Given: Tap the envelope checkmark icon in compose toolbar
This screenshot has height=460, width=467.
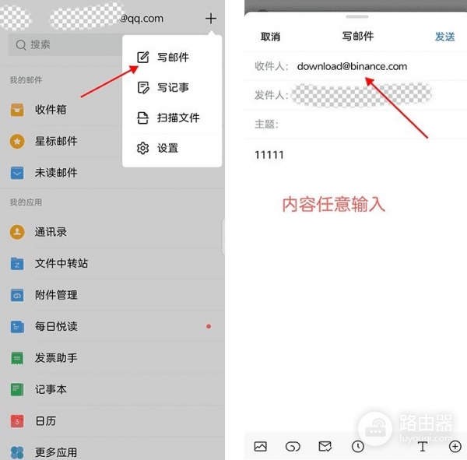Looking at the screenshot, I should [325, 446].
